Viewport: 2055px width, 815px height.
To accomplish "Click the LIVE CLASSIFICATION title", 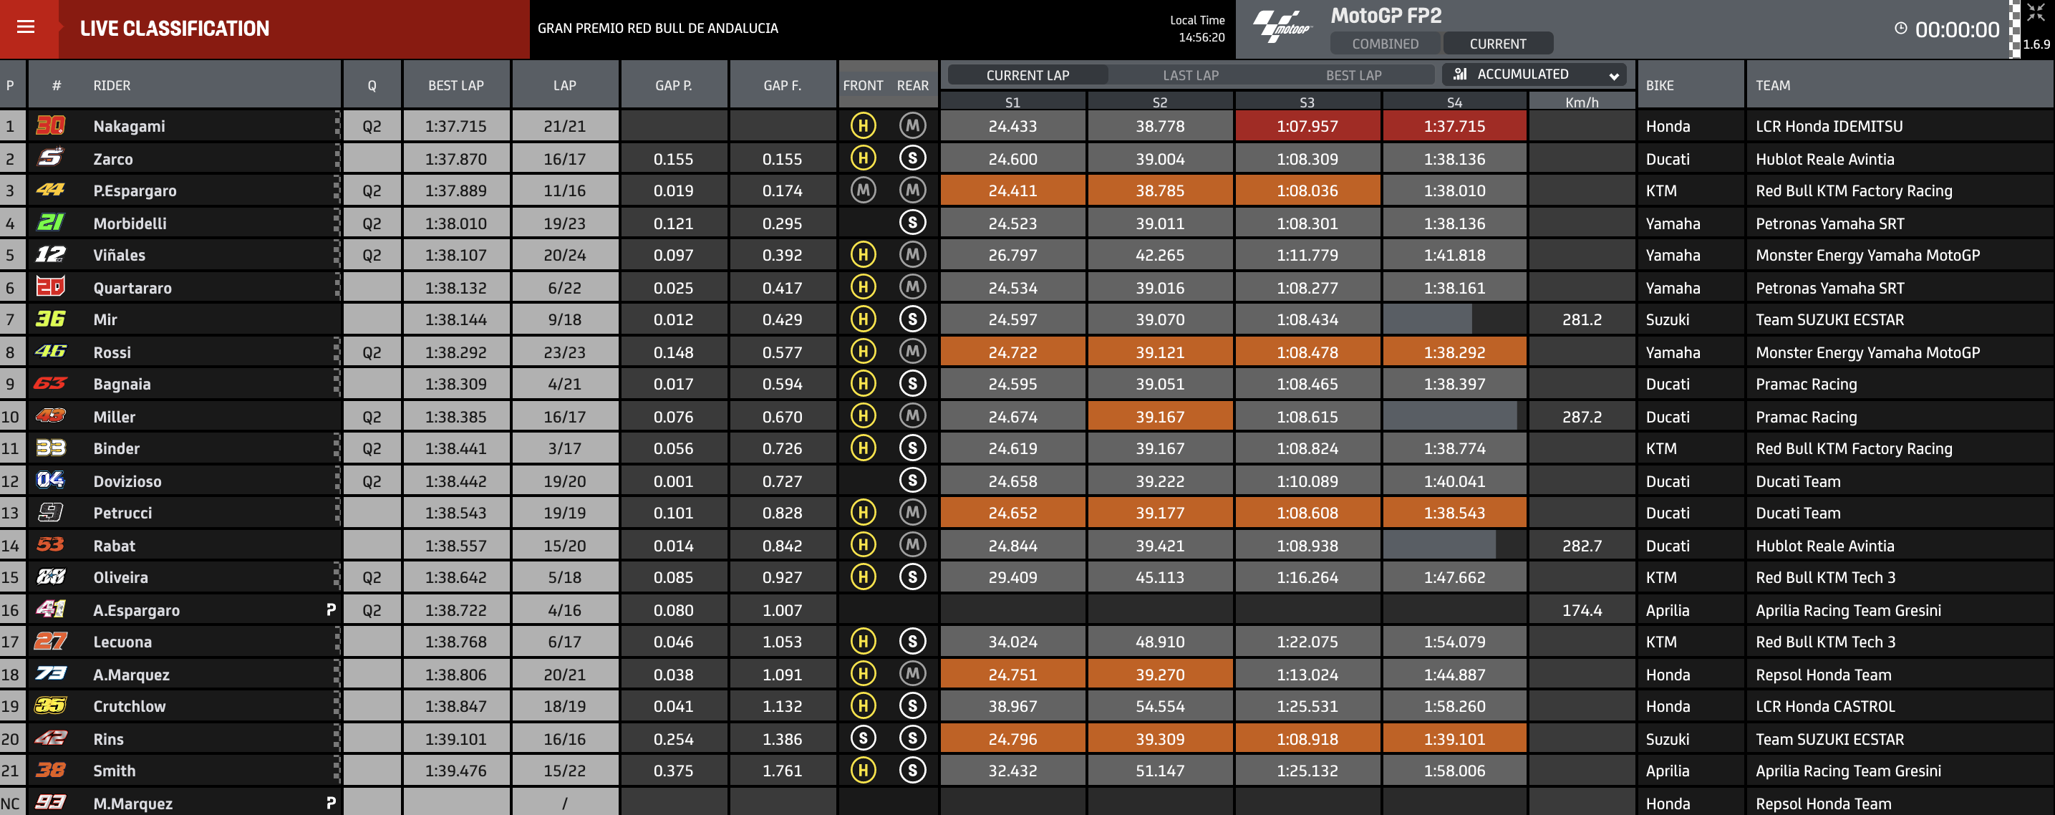I will click(175, 28).
